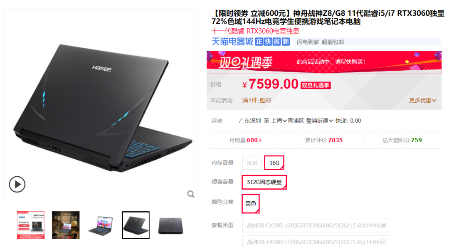449x247 pixels.
Task: Open 累计评价 7835 reviews
Action: (x=323, y=140)
